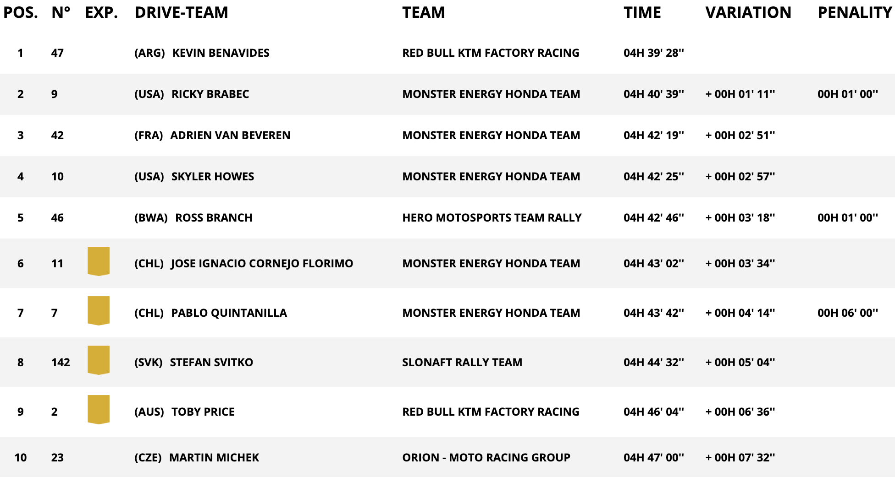Click the gold badge beside Pablo Quintanilla
Viewport: 895px width, 477px height.
tap(99, 311)
